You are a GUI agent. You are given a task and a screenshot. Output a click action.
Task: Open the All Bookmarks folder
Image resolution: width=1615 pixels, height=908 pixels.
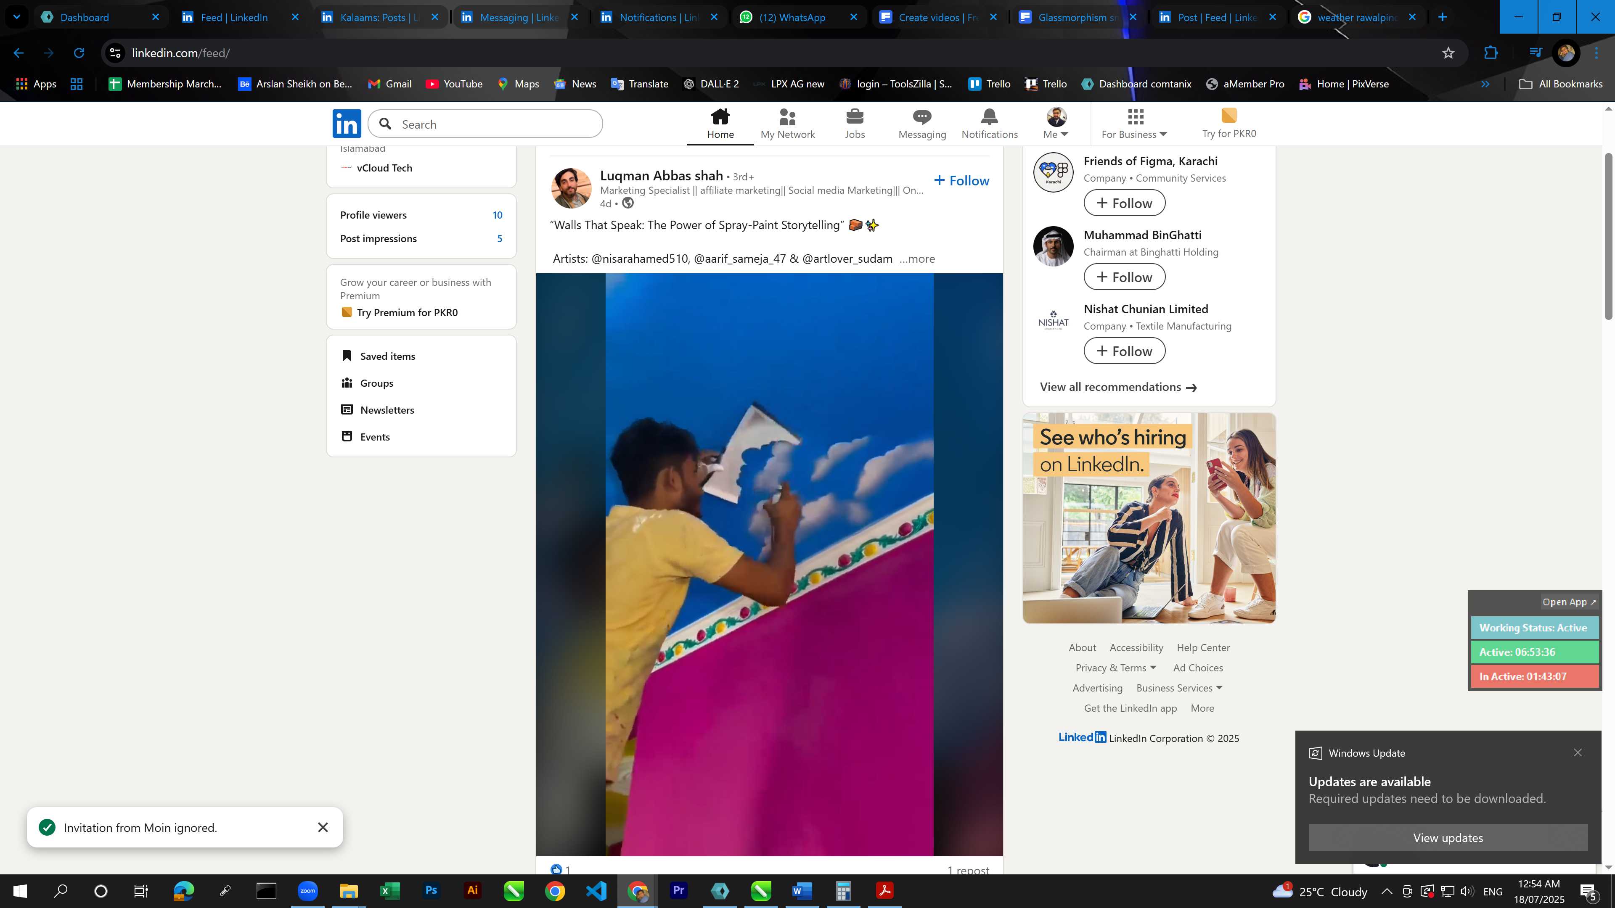tap(1560, 84)
